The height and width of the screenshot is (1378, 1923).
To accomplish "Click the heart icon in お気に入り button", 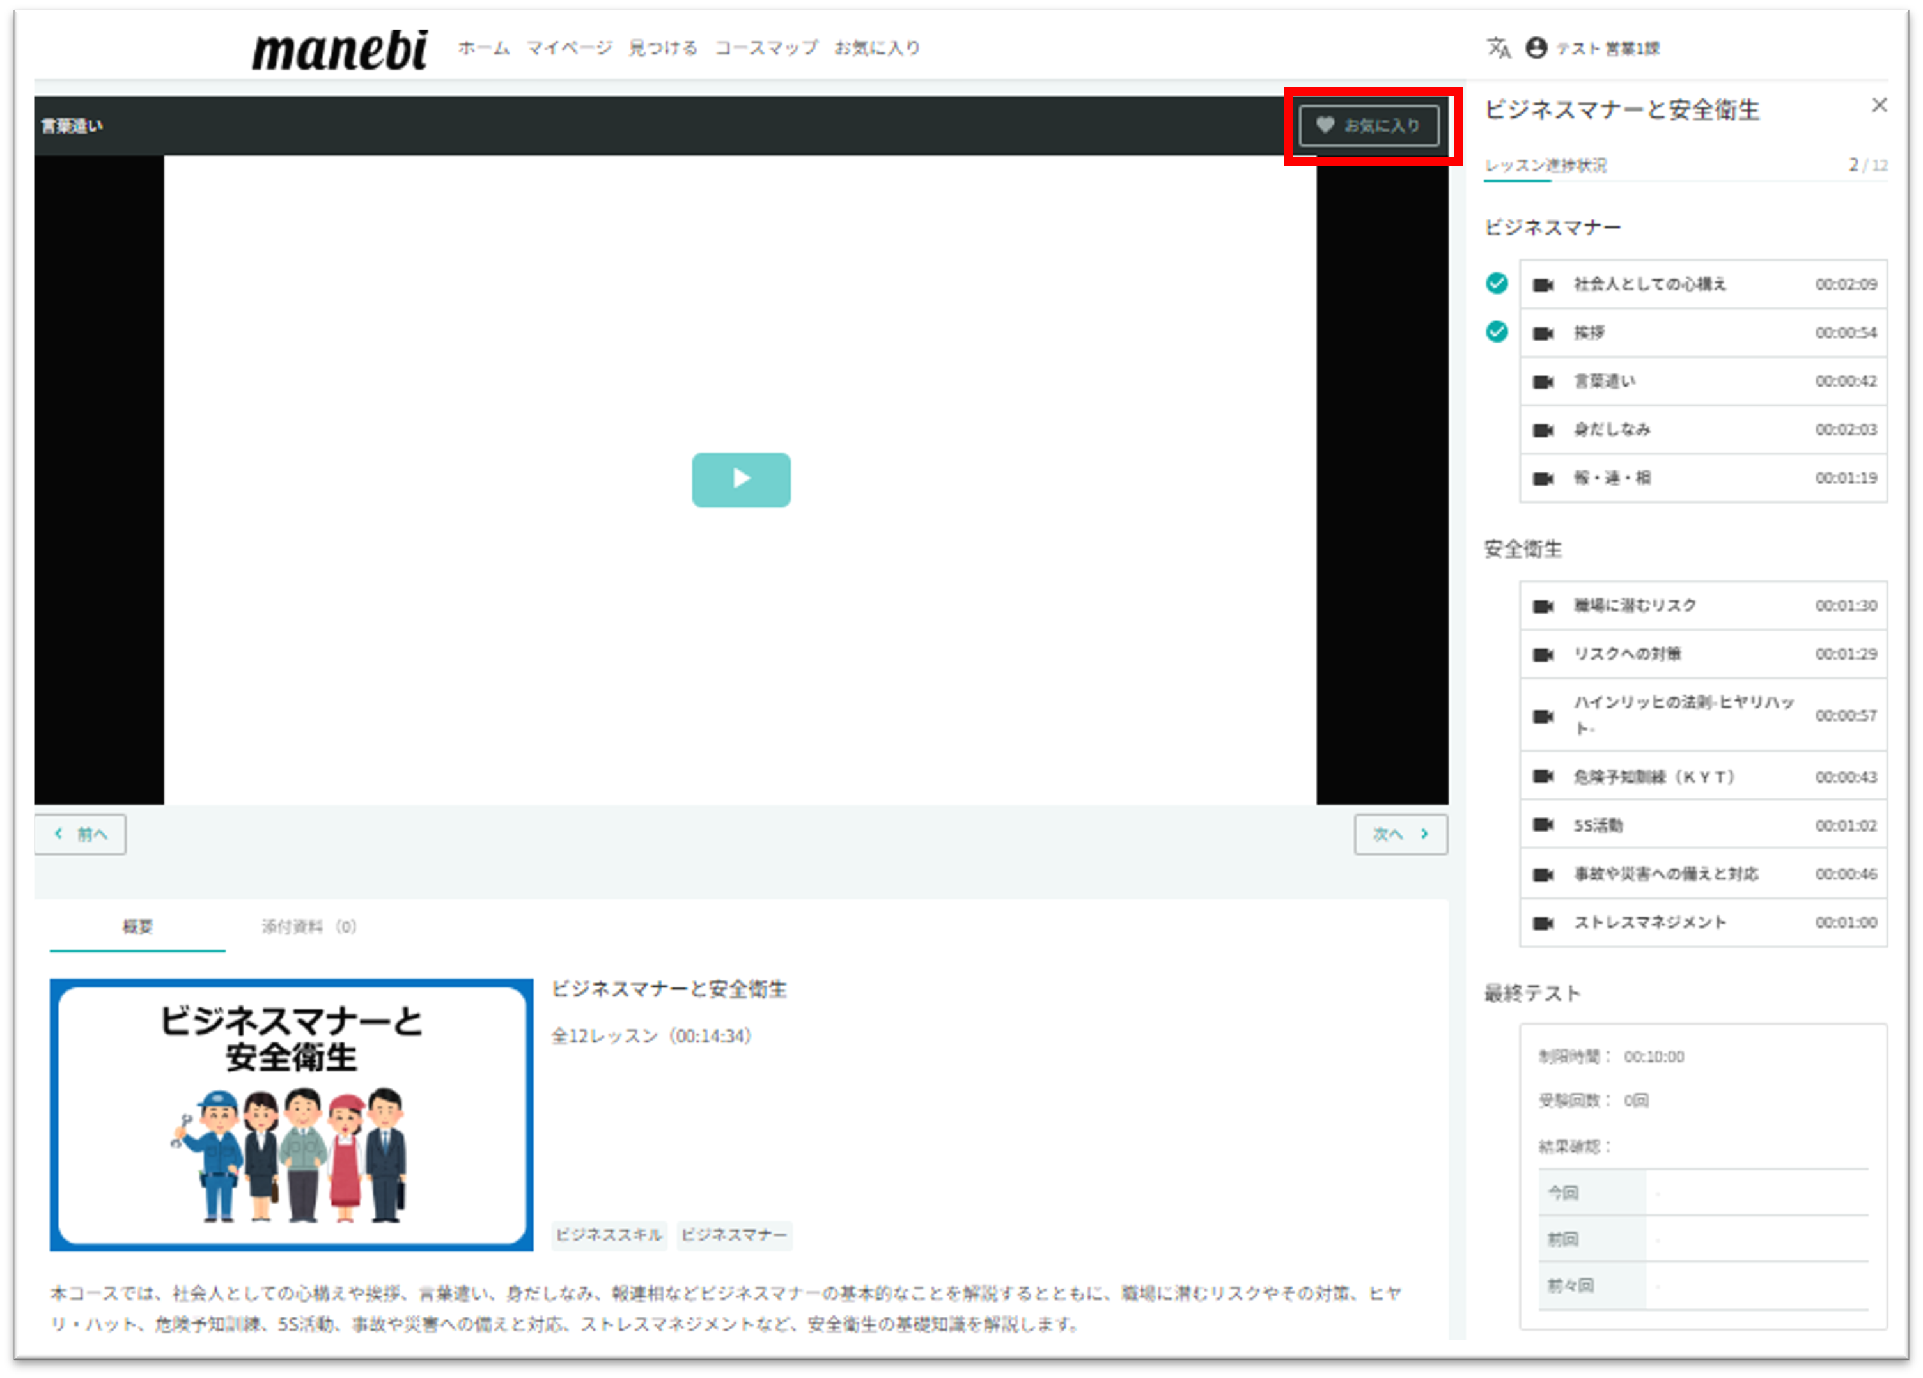I will (1325, 125).
